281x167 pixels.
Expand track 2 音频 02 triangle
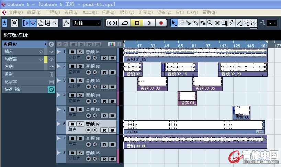coord(59,66)
